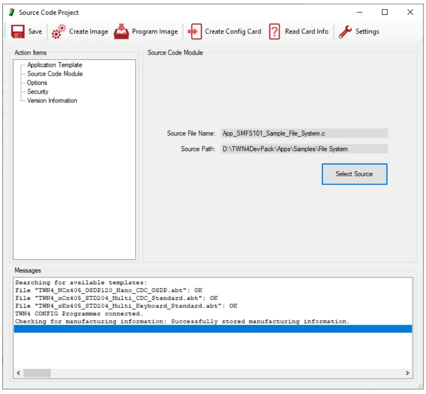Click the Program Image download icon
The image size is (426, 394).
(121, 32)
